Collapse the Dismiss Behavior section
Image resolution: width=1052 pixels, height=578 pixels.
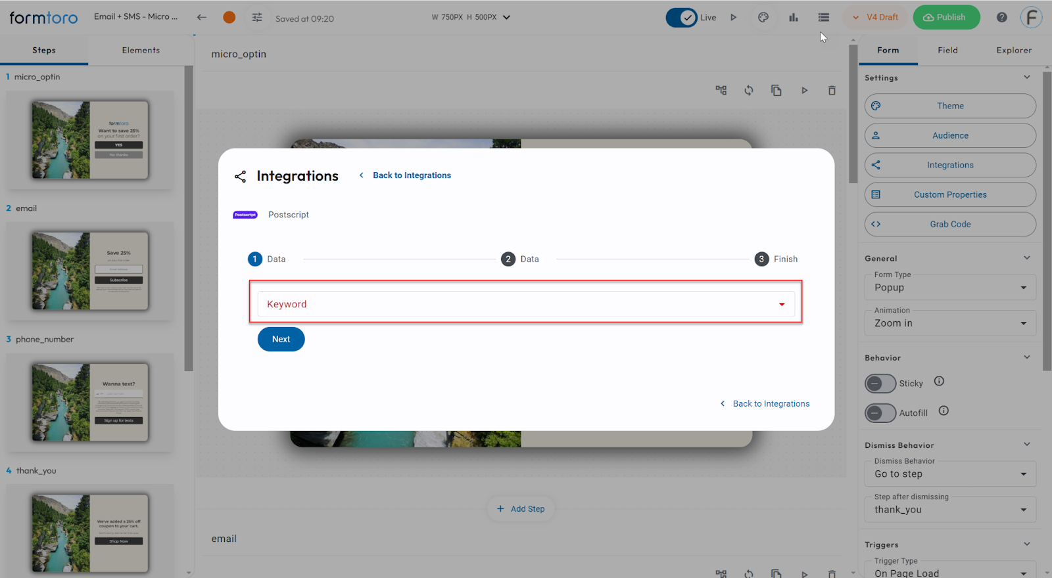click(1027, 445)
